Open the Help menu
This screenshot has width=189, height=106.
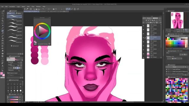point(44,6)
